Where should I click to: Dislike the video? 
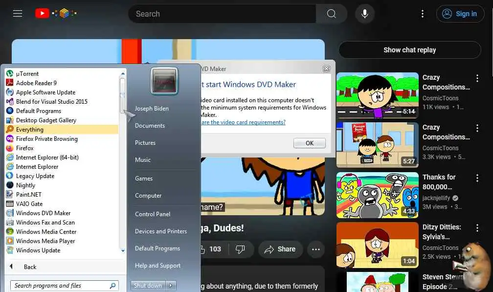pyautogui.click(x=240, y=249)
